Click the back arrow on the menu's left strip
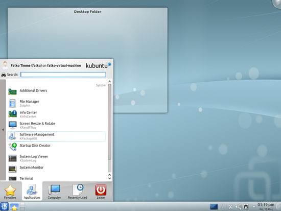 (3, 130)
